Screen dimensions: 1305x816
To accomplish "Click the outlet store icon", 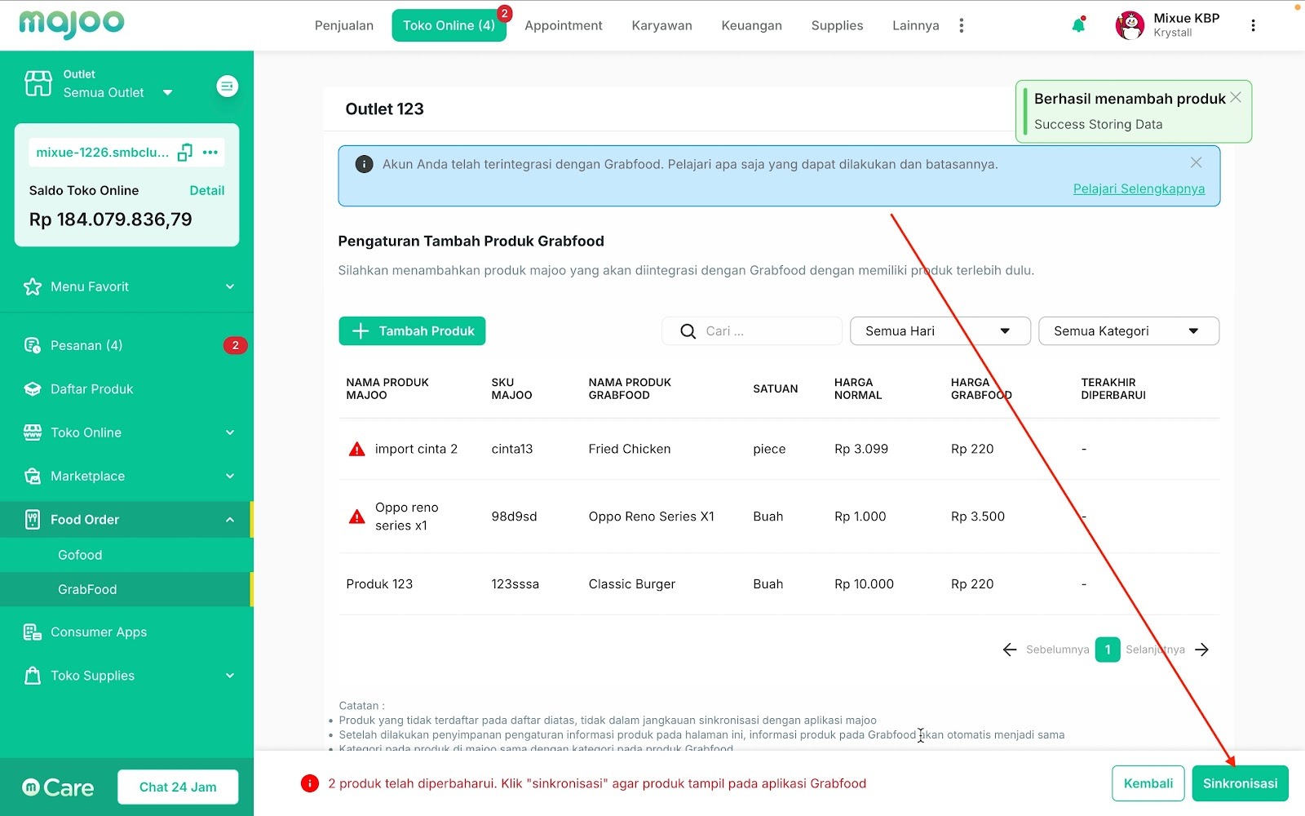I will (x=38, y=83).
